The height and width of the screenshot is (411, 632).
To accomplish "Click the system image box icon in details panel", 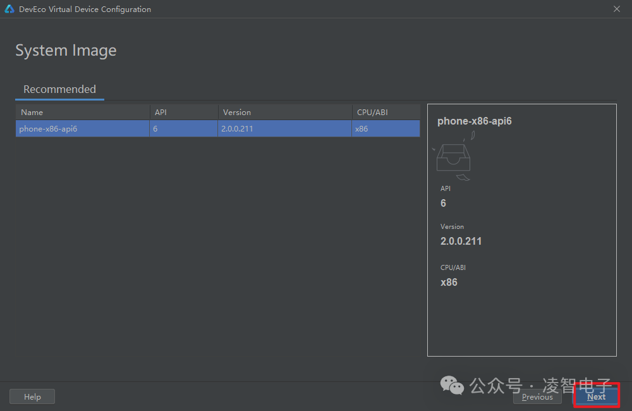I will (453, 157).
